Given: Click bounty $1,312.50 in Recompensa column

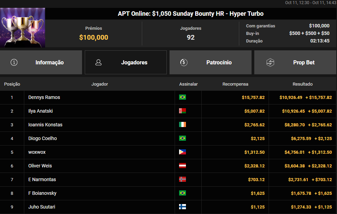Looking at the screenshot, I should pos(255,152).
